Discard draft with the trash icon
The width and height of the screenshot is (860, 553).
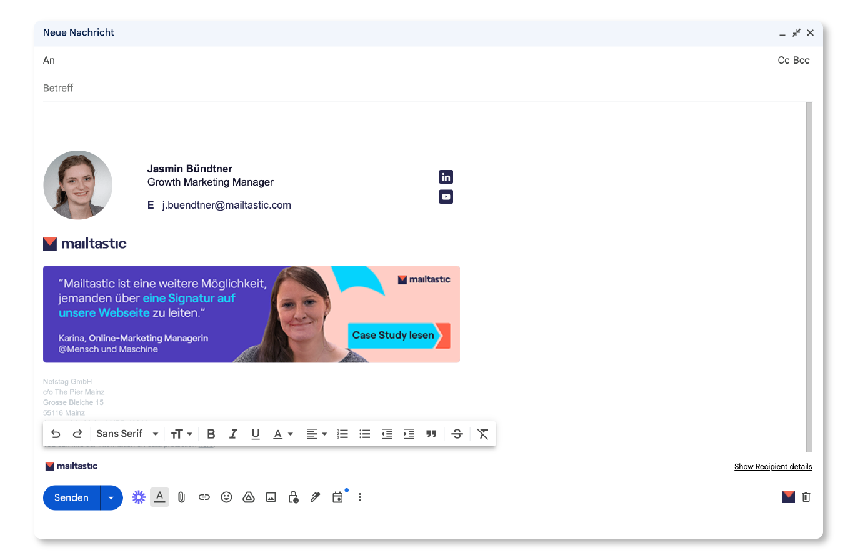[806, 497]
